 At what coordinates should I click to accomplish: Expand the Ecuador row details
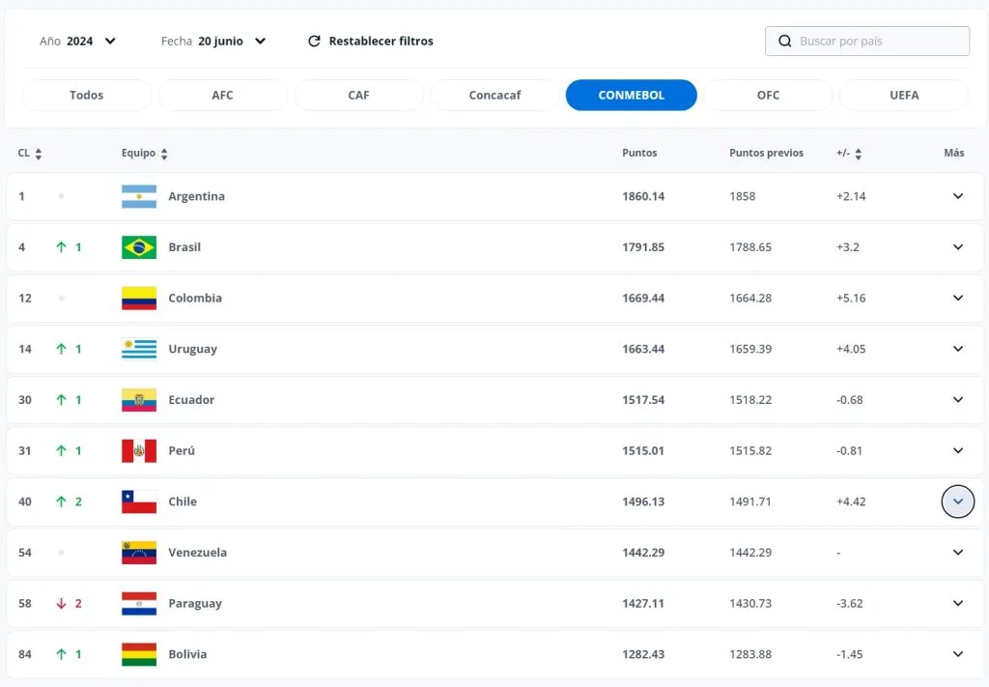[957, 400]
